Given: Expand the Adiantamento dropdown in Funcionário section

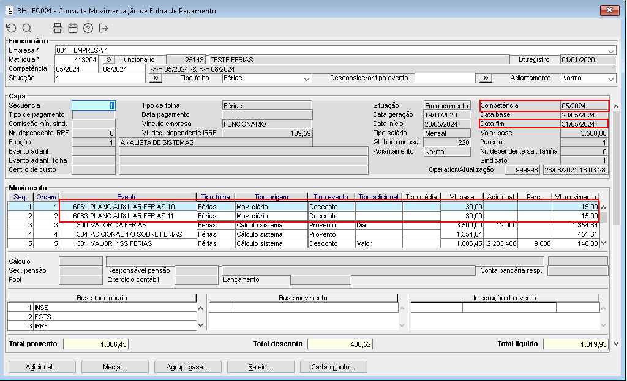Looking at the screenshot, I should coord(611,78).
